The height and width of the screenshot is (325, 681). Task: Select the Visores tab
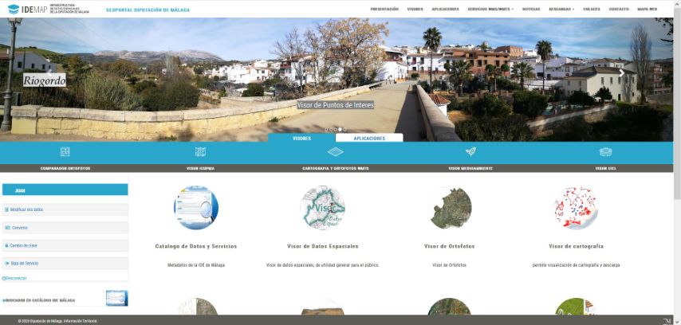(x=301, y=139)
